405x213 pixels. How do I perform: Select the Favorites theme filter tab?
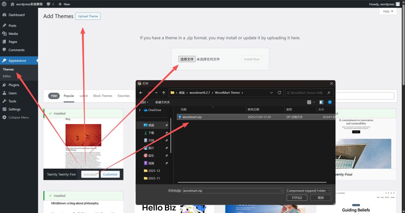pyautogui.click(x=123, y=96)
